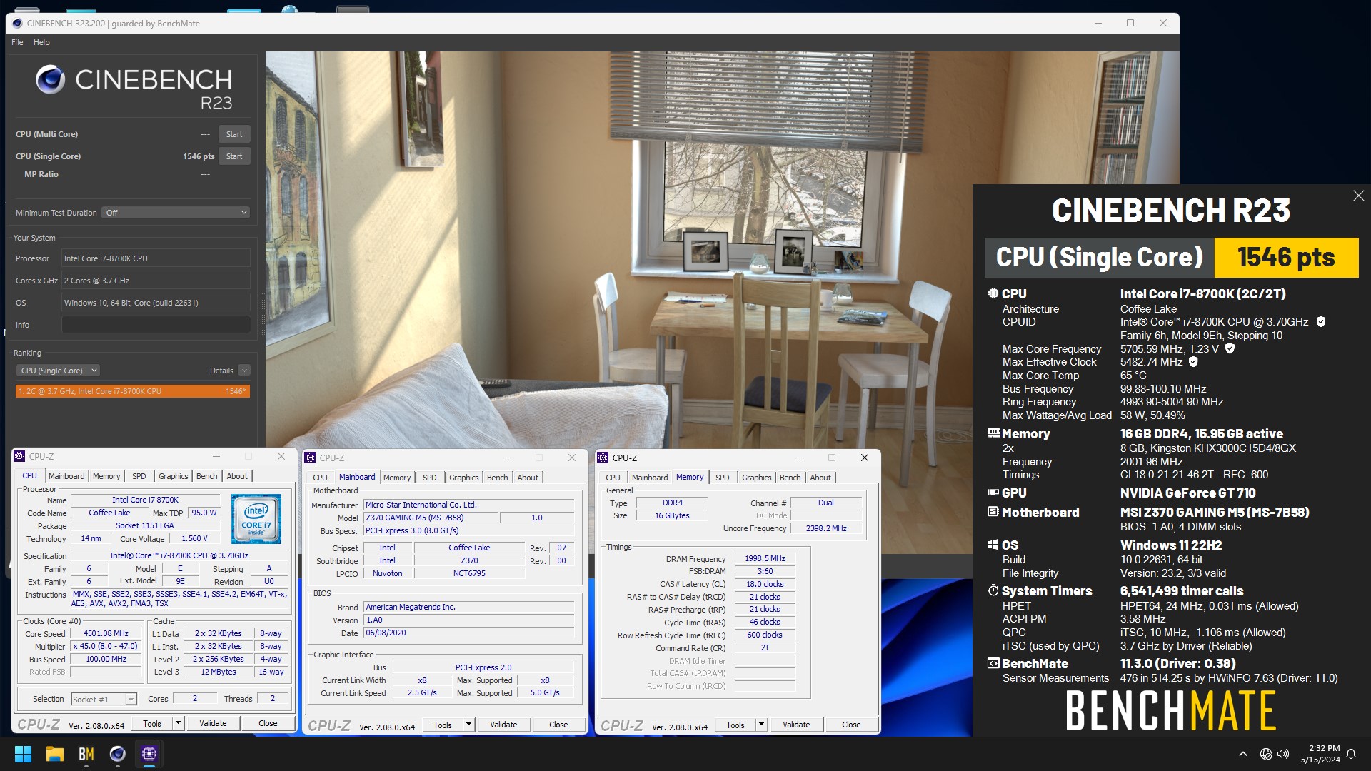
Task: Click Validate in right CPU-Z window
Action: pos(796,725)
